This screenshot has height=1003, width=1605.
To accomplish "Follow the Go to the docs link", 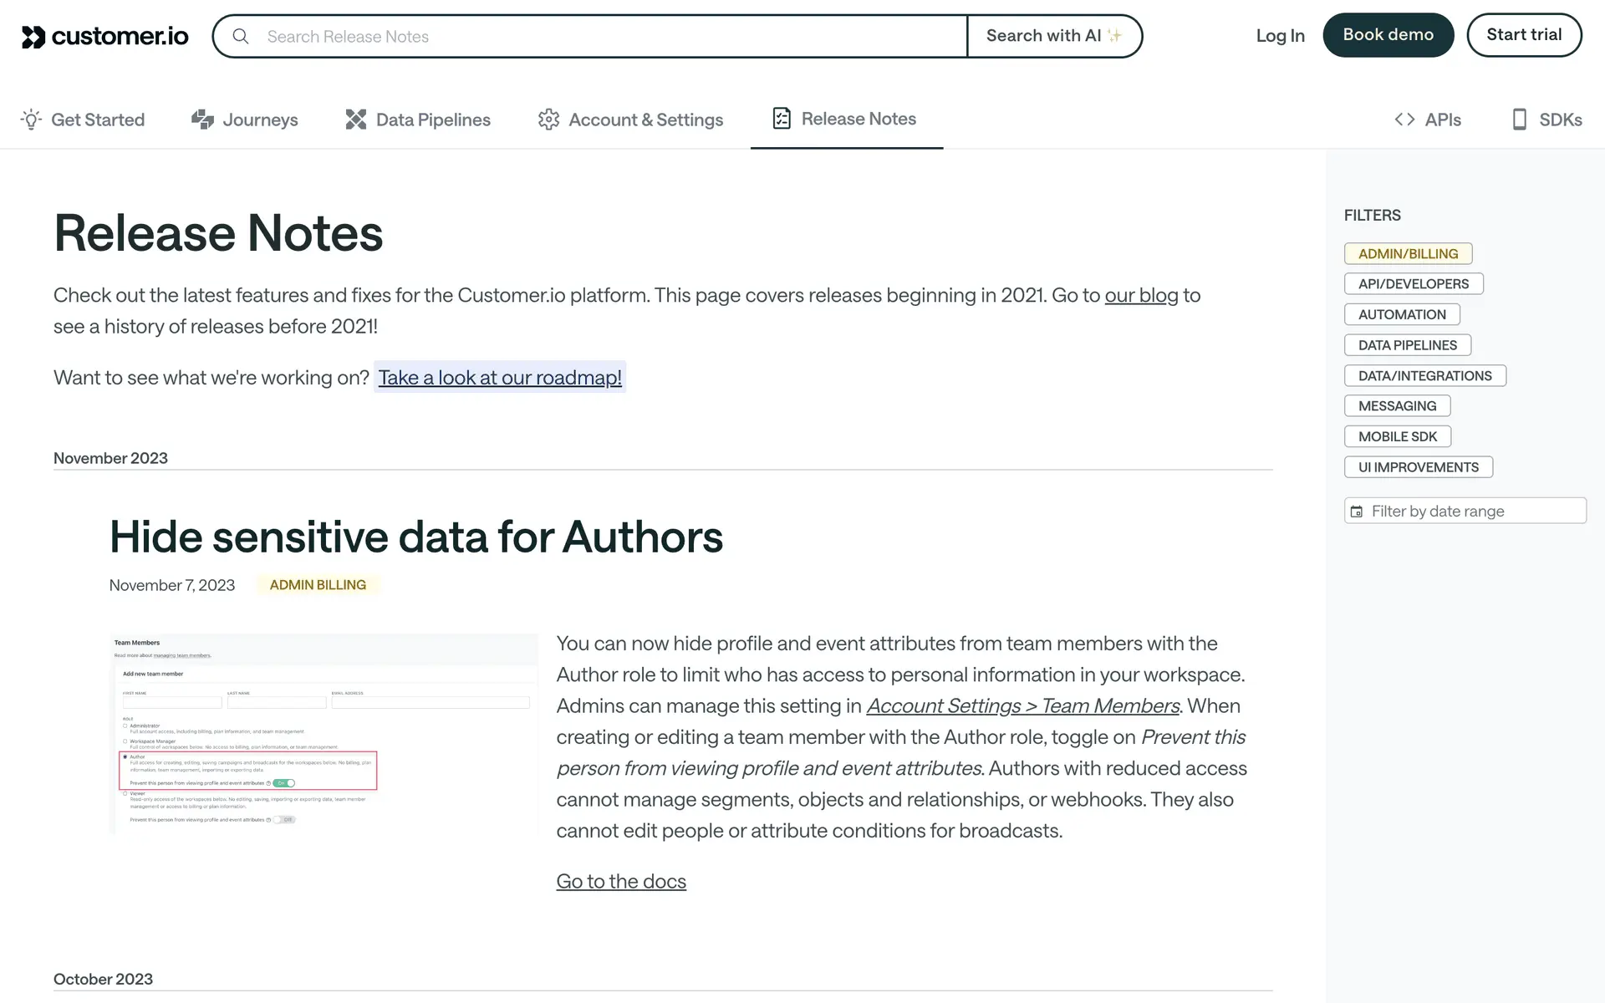I will tap(621, 881).
